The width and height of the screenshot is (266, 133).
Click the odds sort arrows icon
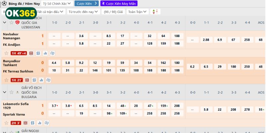click(x=154, y=12)
